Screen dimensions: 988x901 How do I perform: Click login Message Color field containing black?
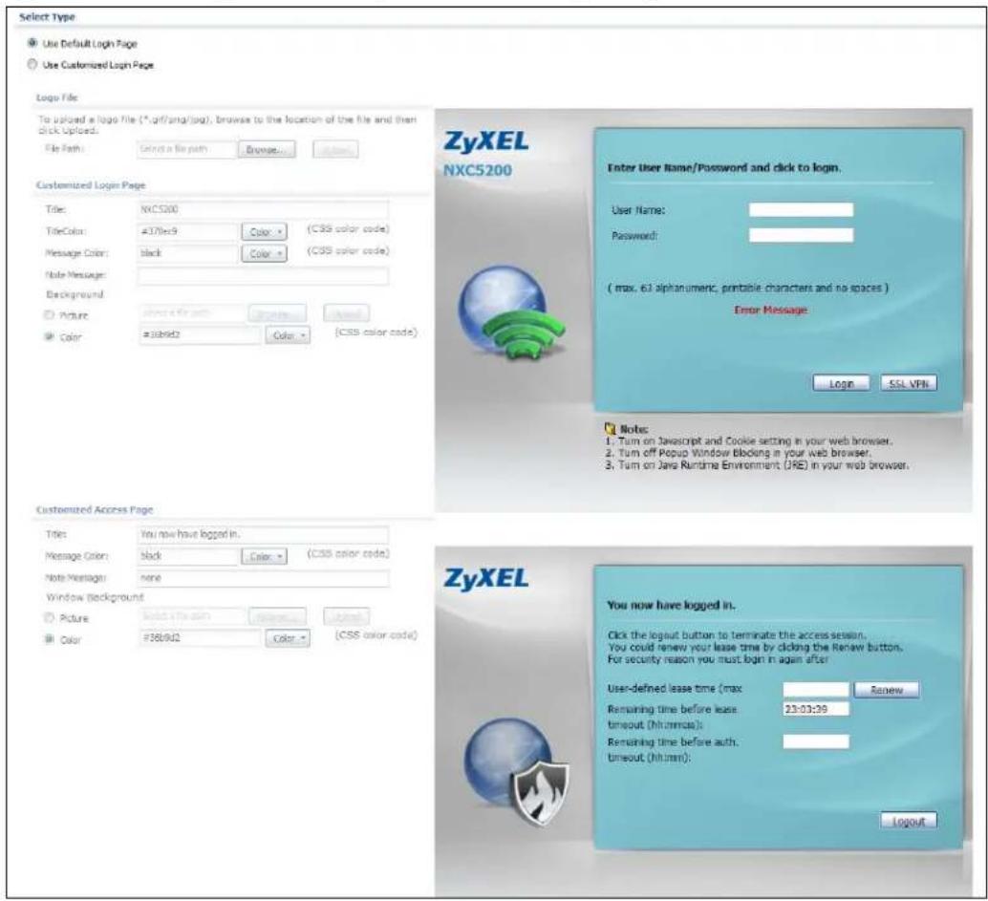tap(188, 253)
